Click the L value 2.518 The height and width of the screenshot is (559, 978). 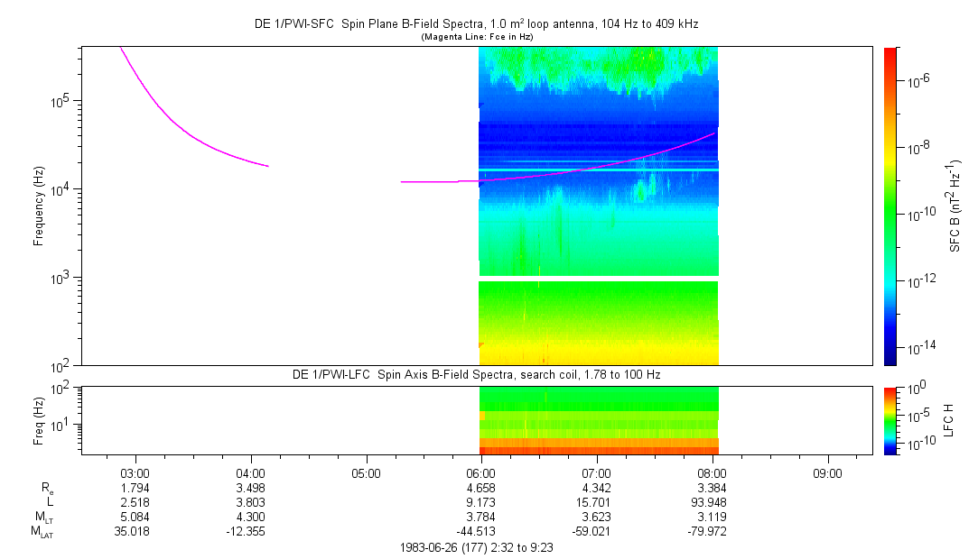[x=135, y=502]
